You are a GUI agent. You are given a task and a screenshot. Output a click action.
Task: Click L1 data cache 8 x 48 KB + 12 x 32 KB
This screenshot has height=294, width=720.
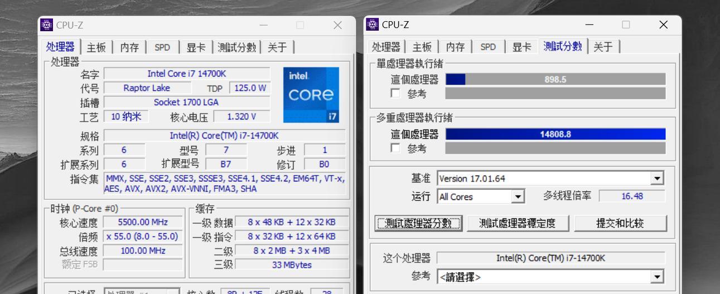(x=292, y=222)
